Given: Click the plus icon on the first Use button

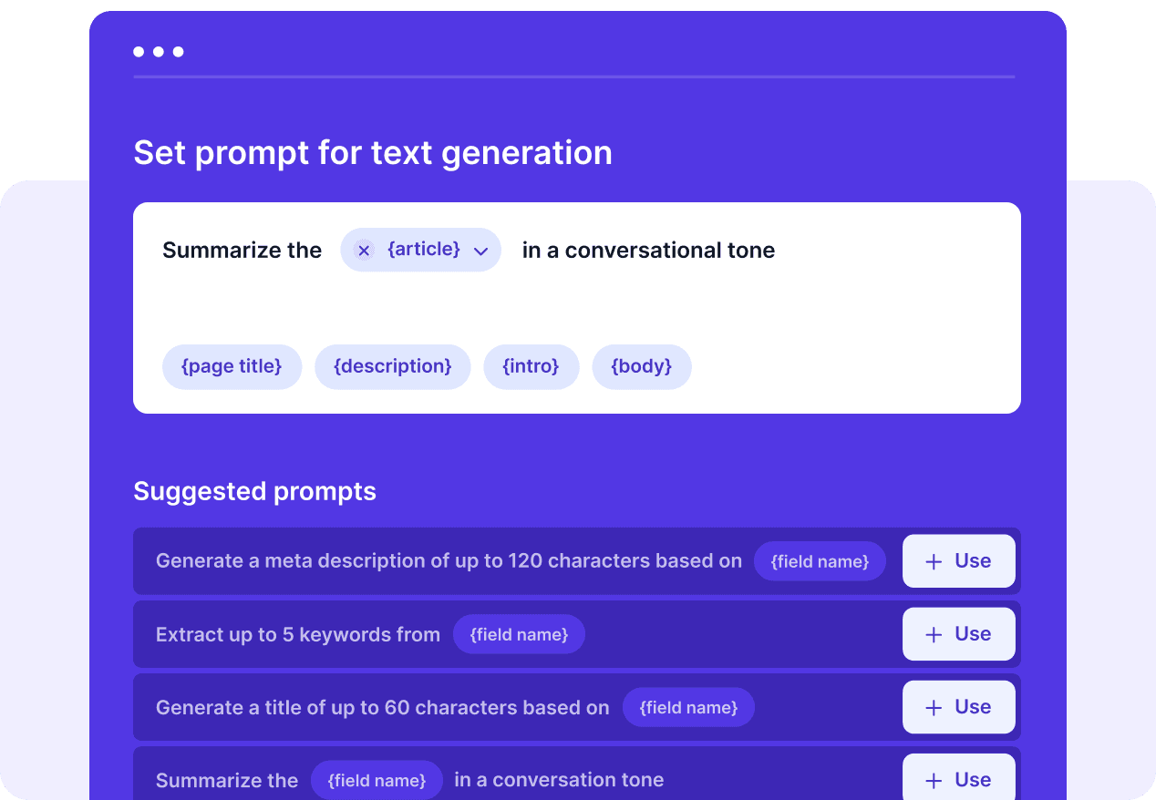Looking at the screenshot, I should pyautogui.click(x=934, y=561).
